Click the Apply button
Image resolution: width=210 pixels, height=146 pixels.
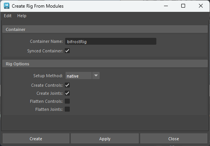click(x=105, y=139)
